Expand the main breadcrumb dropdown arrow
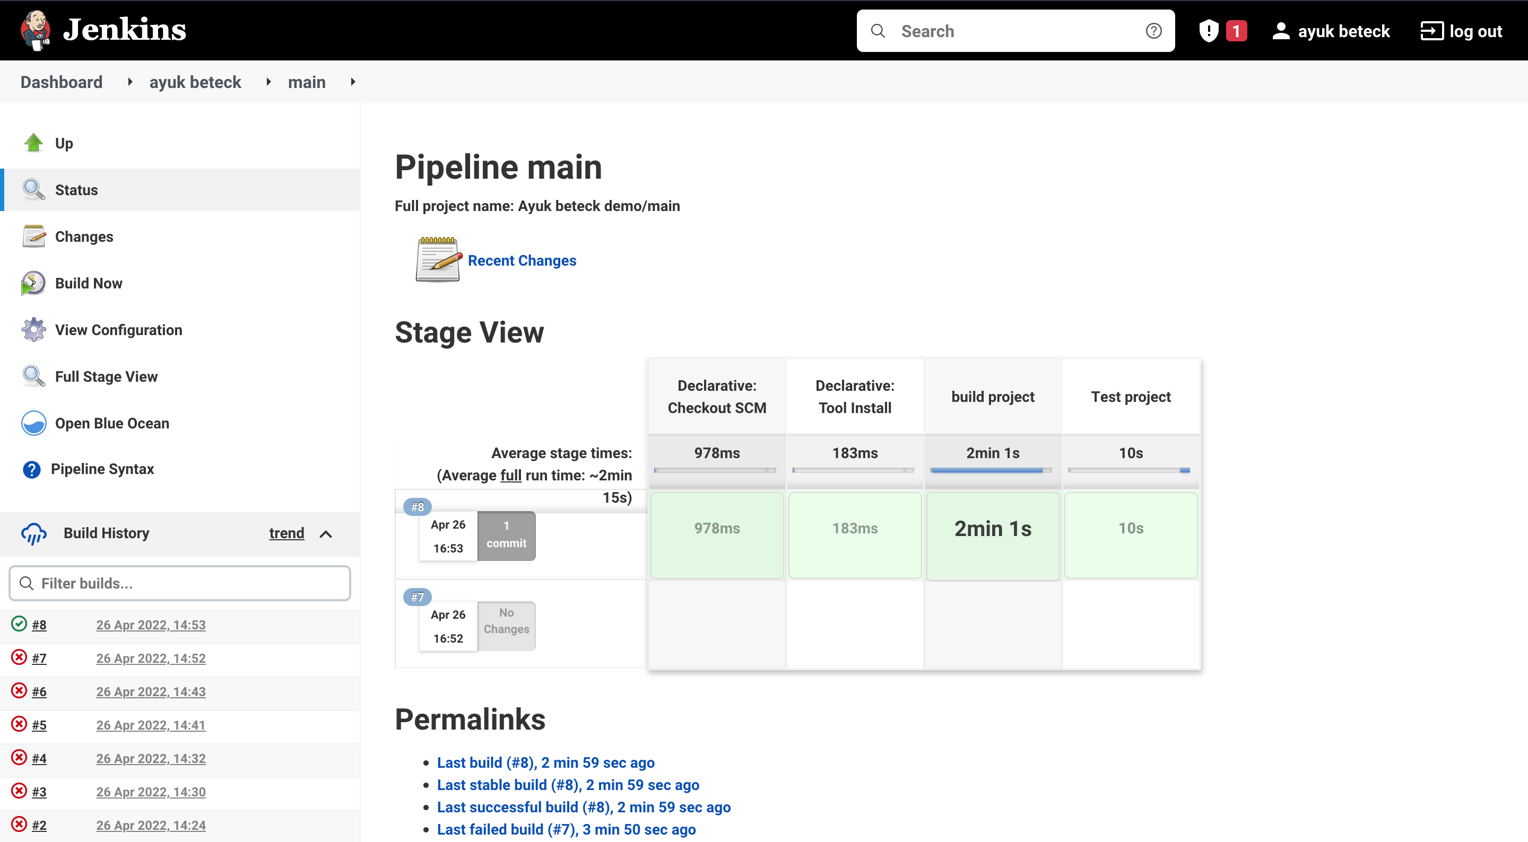 tap(353, 82)
